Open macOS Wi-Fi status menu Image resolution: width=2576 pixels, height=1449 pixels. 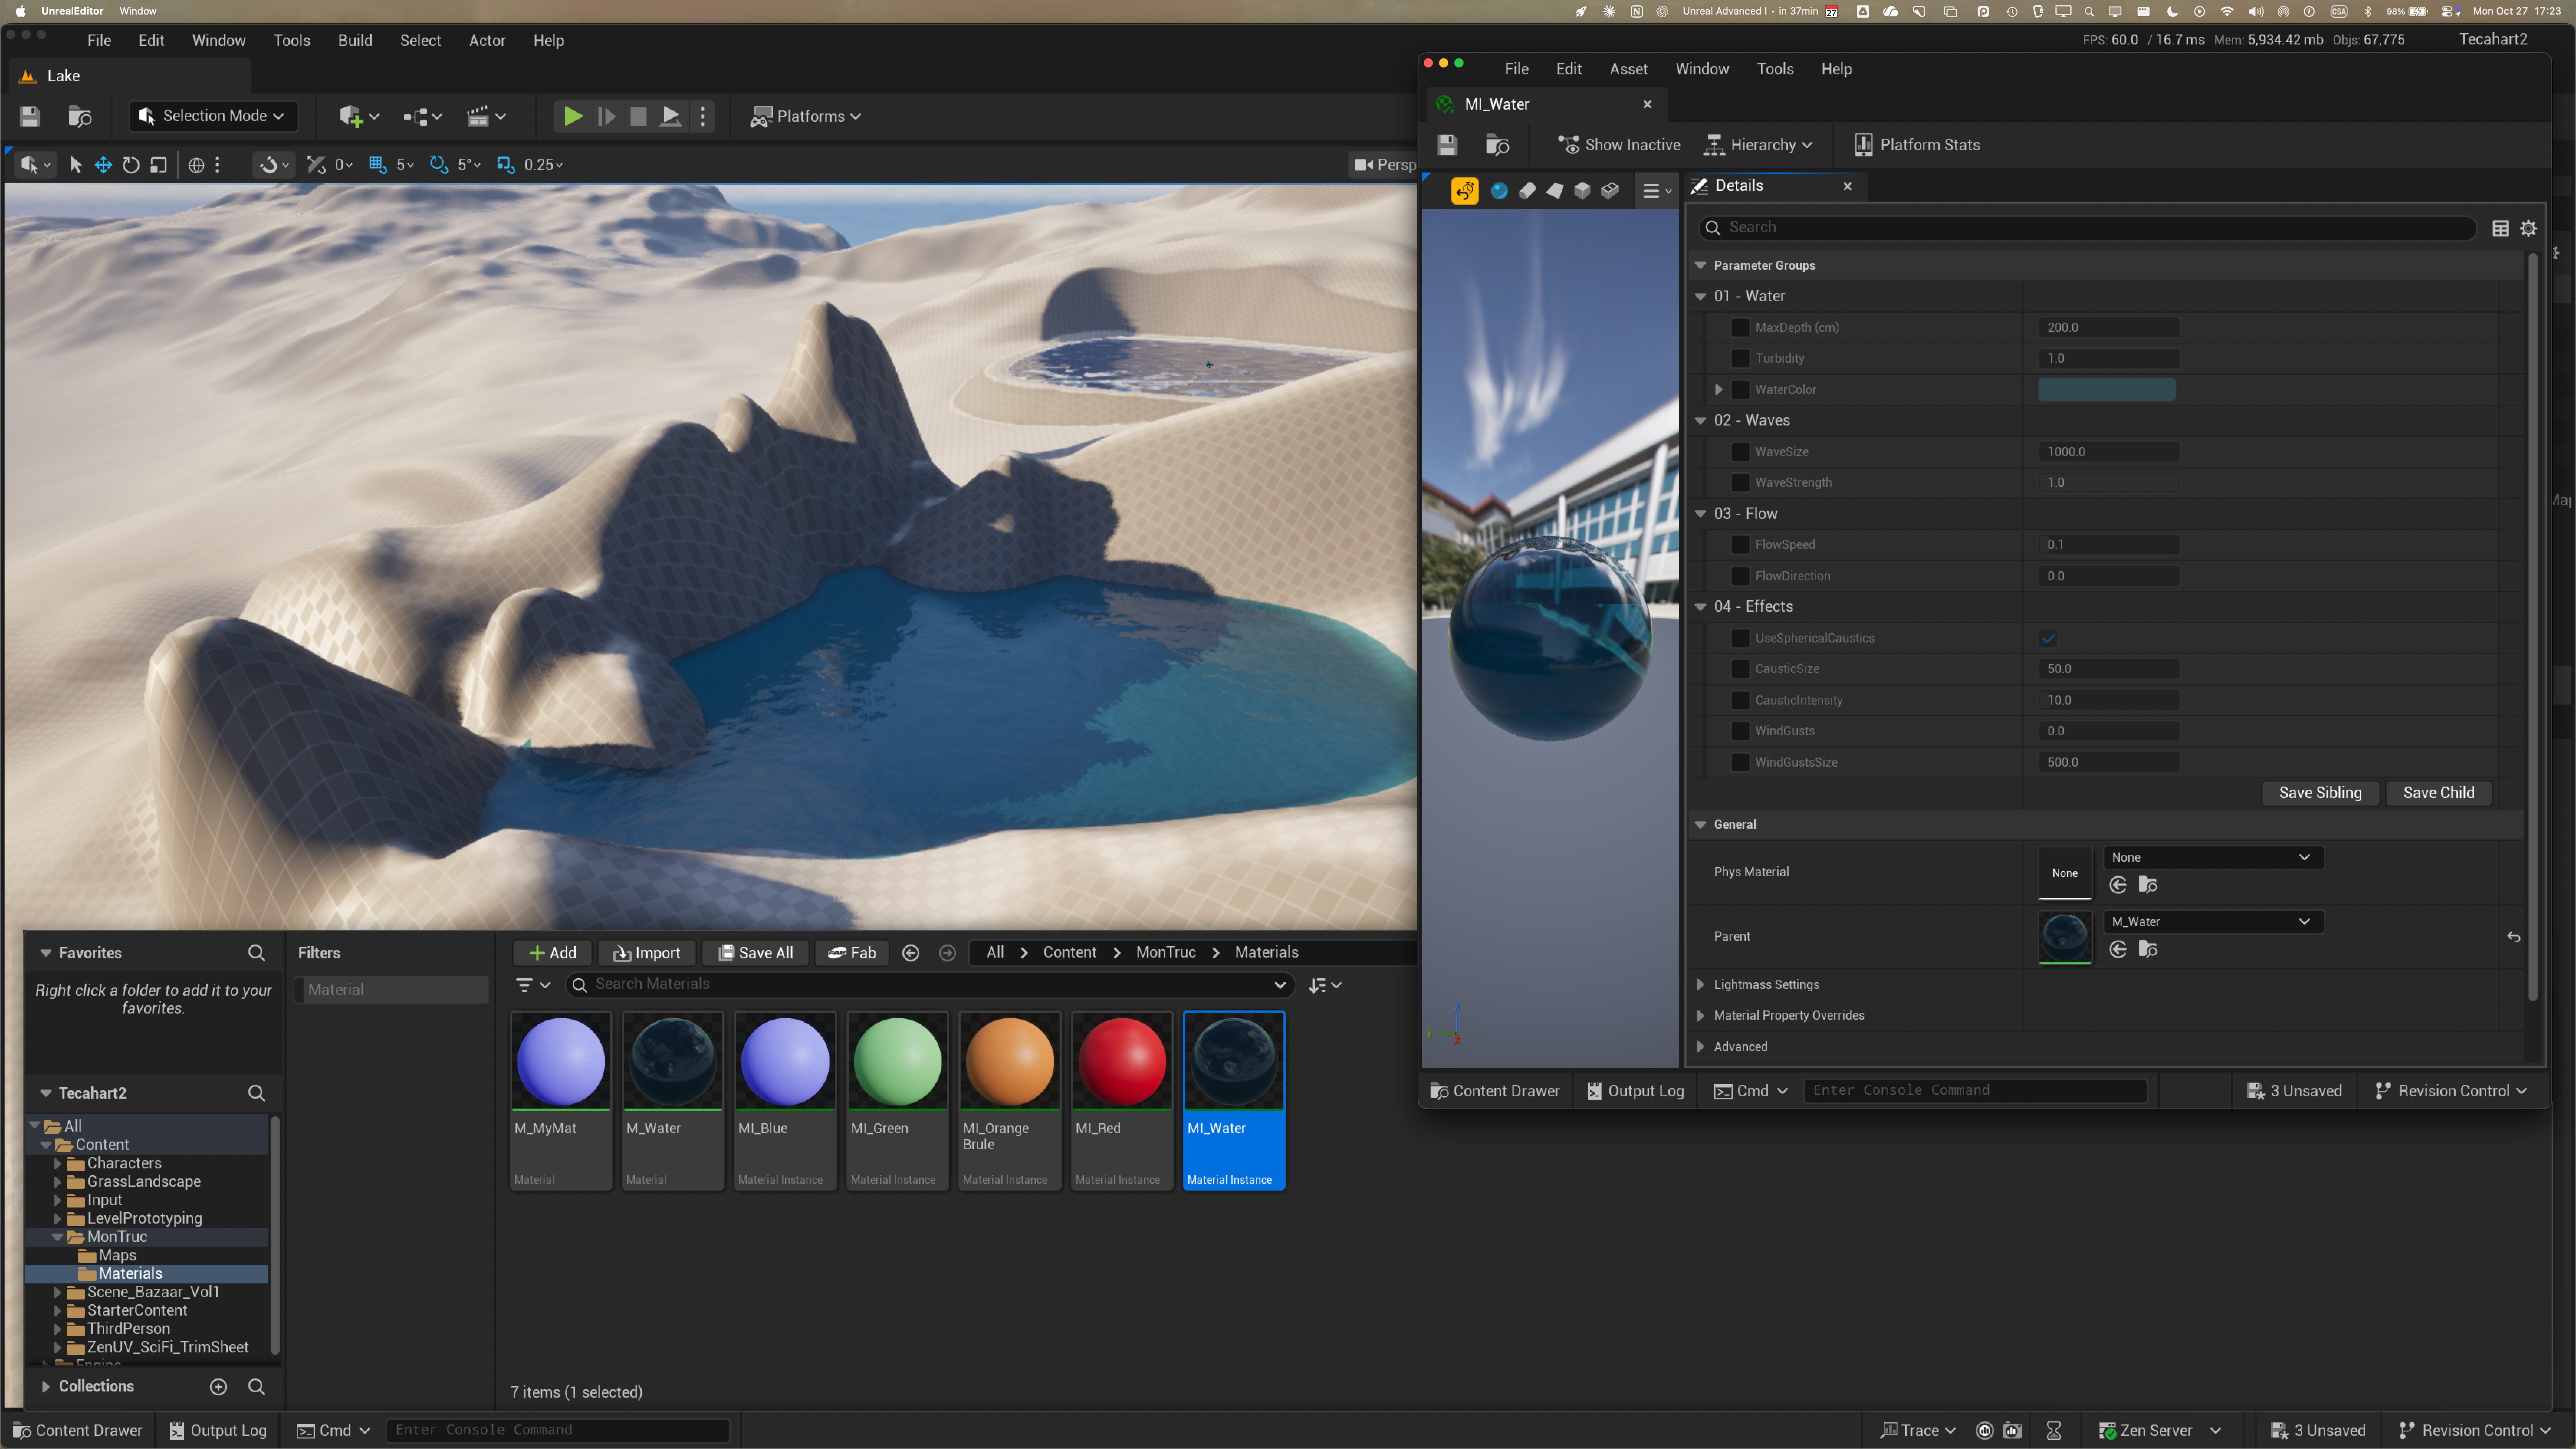(2227, 11)
